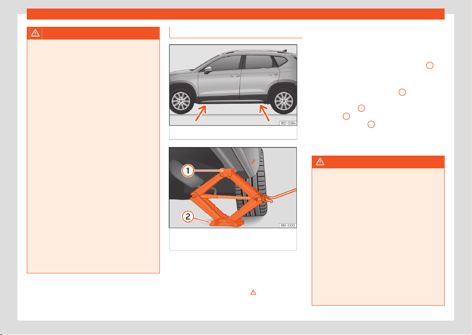Select the figure code label B57-0384
The height and width of the screenshot is (335, 472).
coord(288,123)
